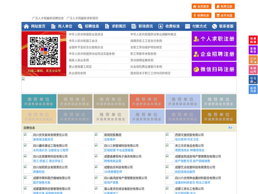The image size is (258, 194).
Task: Open 职场资讯 in navigation bar
Action: point(145,26)
